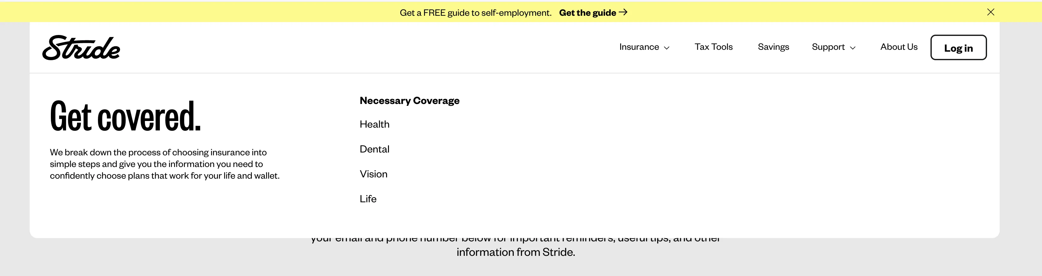
Task: Open the Savings page
Action: point(773,47)
